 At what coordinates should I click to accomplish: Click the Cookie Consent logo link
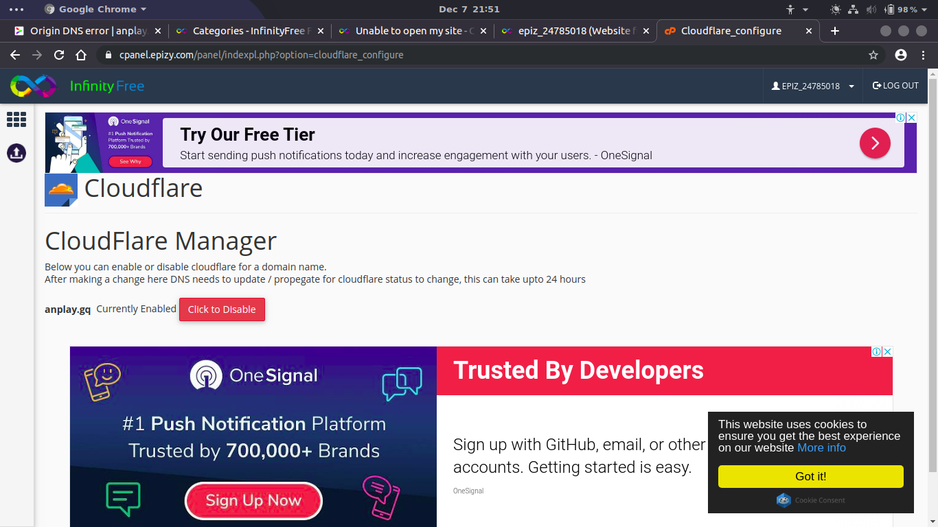pyautogui.click(x=811, y=500)
